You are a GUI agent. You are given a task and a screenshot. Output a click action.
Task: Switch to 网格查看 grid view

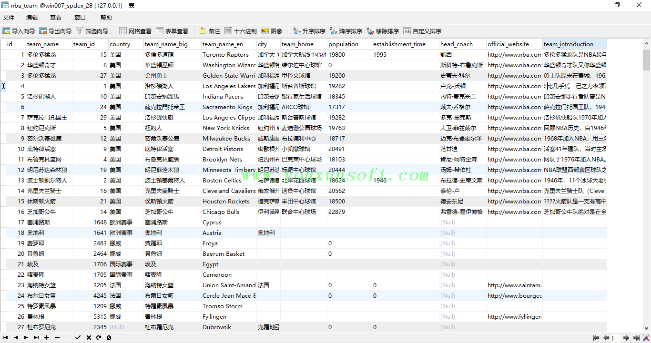[x=135, y=31]
